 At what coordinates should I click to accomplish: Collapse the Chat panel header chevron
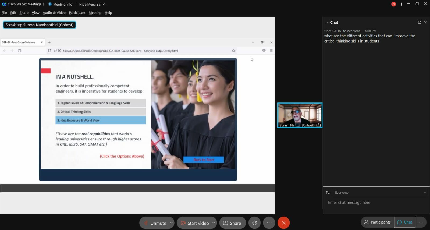(326, 23)
